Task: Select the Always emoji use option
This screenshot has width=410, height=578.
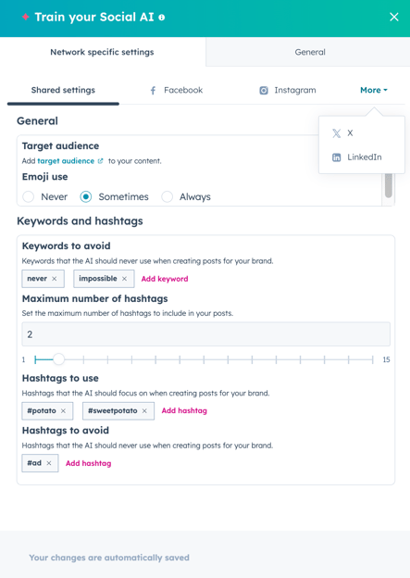Action: 167,197
